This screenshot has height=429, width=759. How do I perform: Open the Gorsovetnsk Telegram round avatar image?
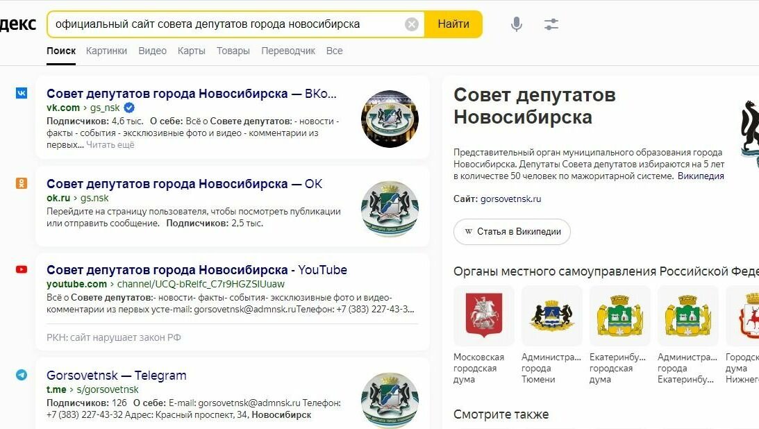click(390, 400)
